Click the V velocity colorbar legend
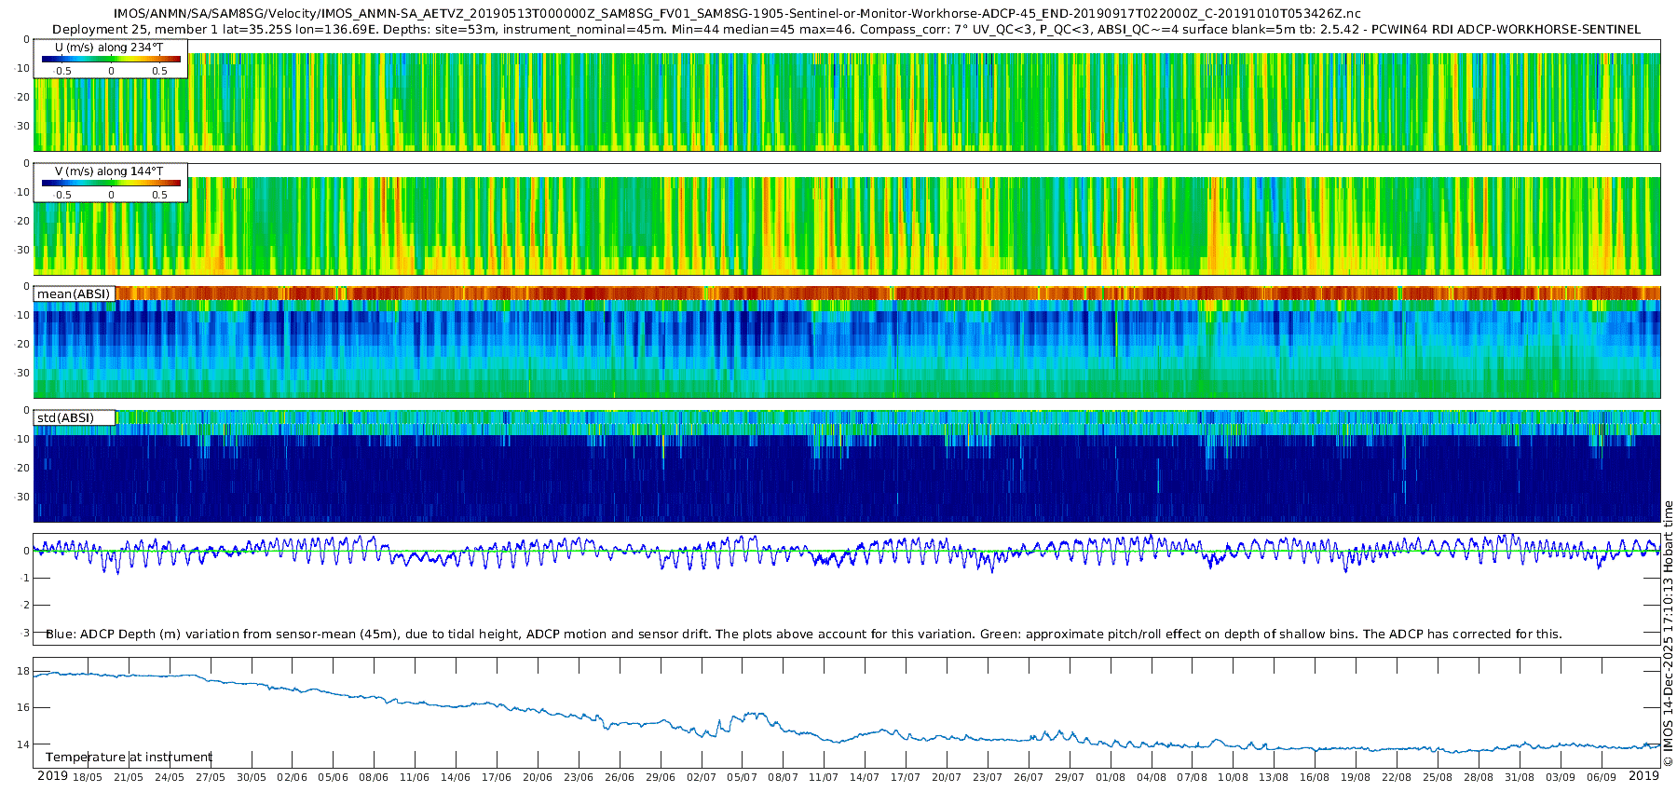Image resolution: width=1677 pixels, height=792 pixels. coord(111,184)
